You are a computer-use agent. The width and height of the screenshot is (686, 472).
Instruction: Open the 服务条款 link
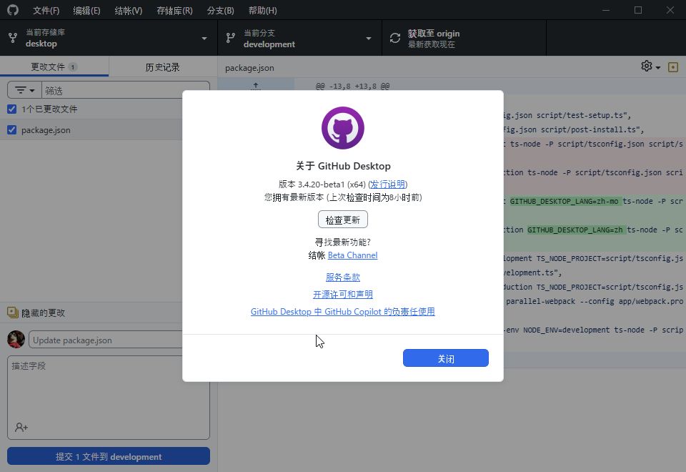[x=343, y=277]
